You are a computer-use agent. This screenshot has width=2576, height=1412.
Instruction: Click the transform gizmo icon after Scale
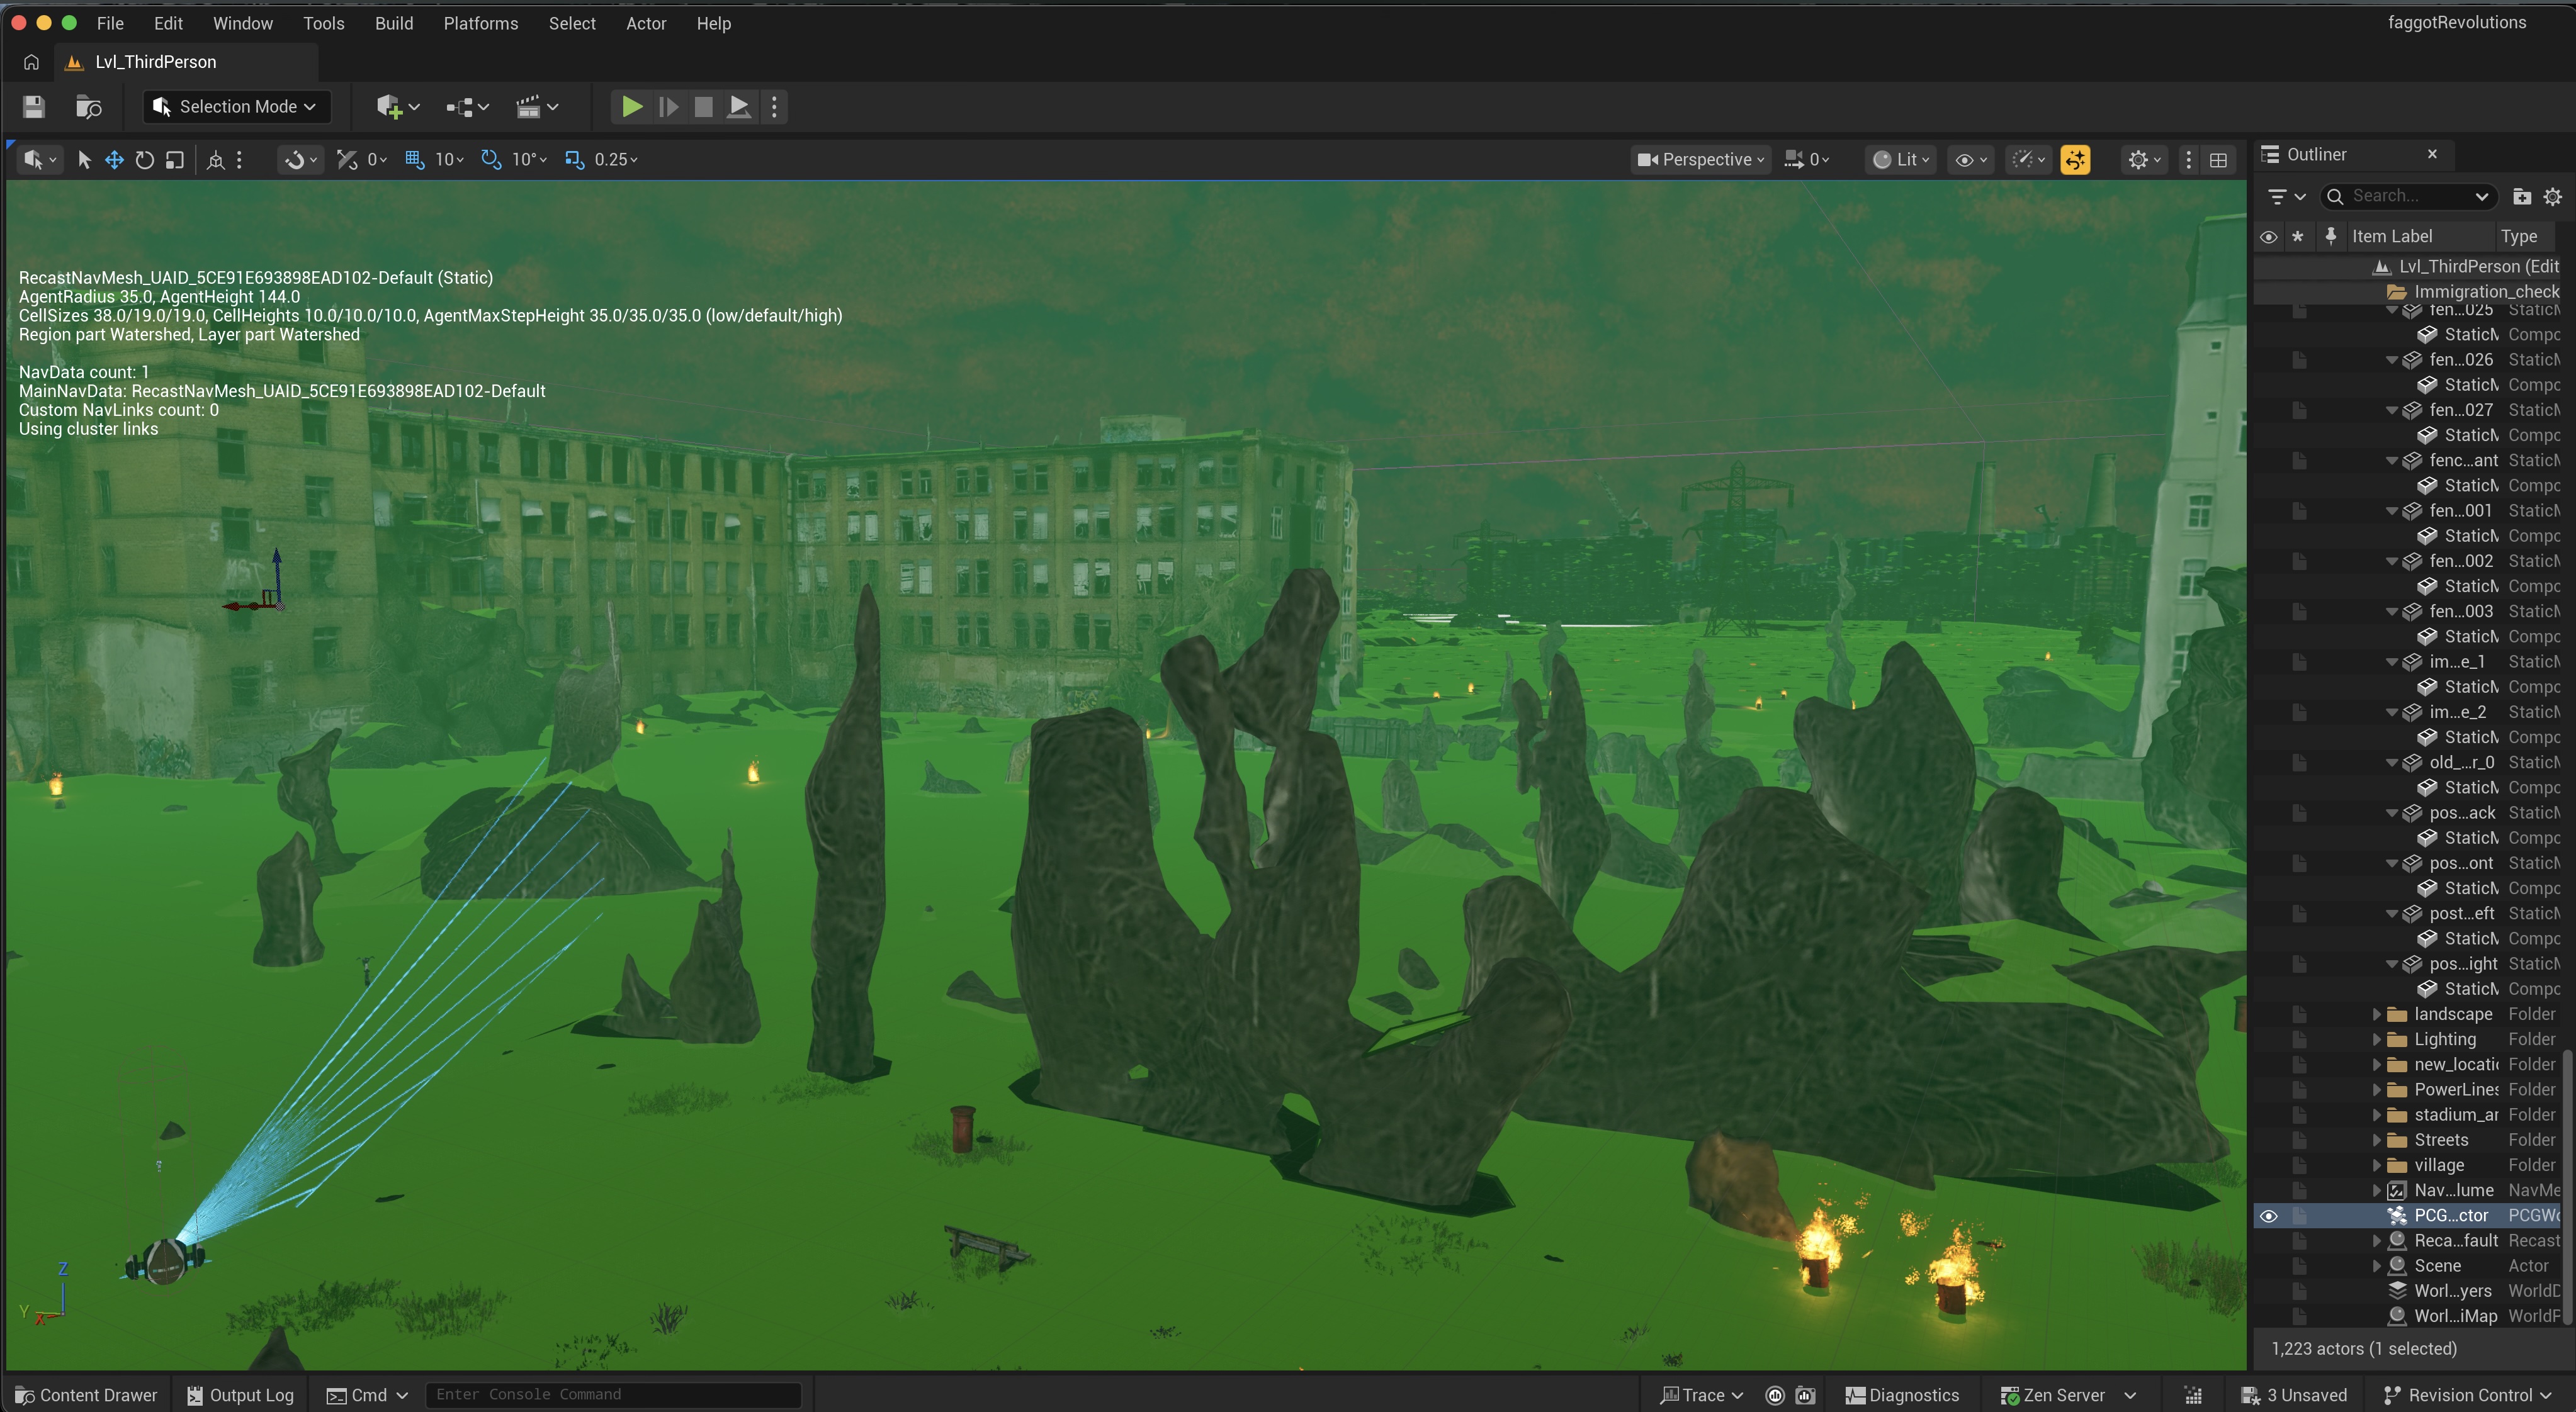click(x=216, y=160)
